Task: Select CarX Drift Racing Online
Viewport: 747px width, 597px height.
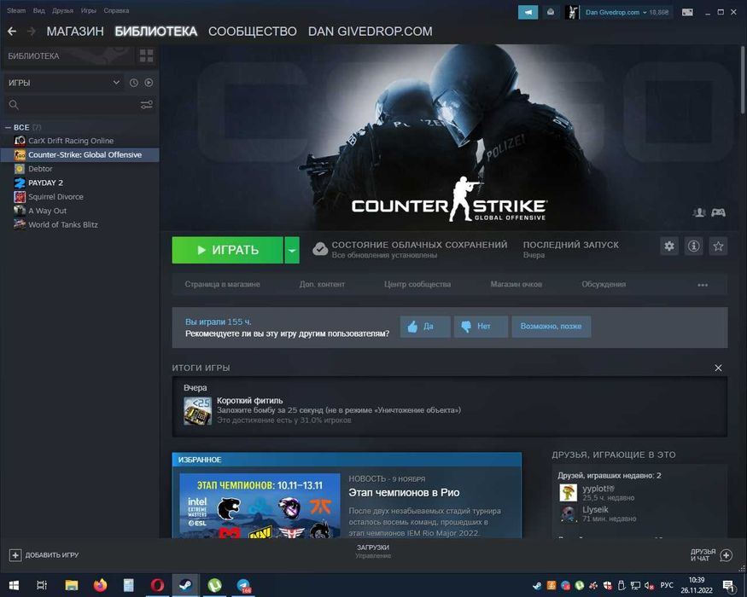Action: pos(80,141)
